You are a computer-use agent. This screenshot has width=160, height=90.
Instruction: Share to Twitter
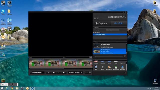(x=109, y=62)
